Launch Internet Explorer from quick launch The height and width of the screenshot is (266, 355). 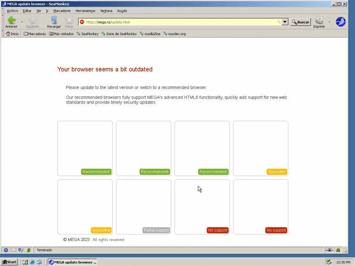(x=32, y=262)
